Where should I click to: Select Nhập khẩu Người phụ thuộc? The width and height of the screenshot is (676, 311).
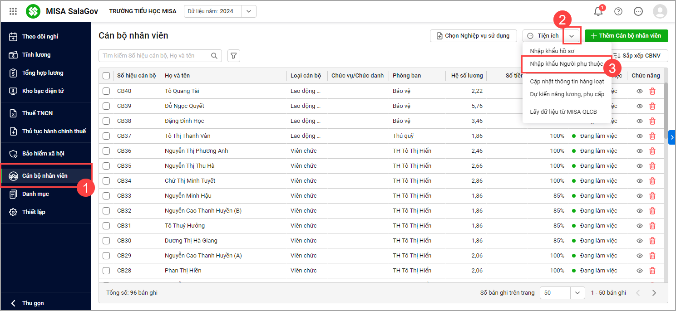click(x=566, y=64)
